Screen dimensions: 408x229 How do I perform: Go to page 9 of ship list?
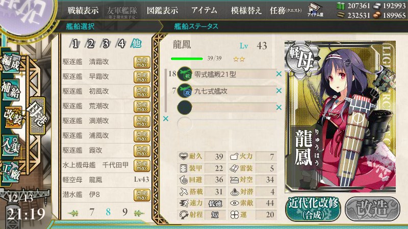click(x=125, y=212)
